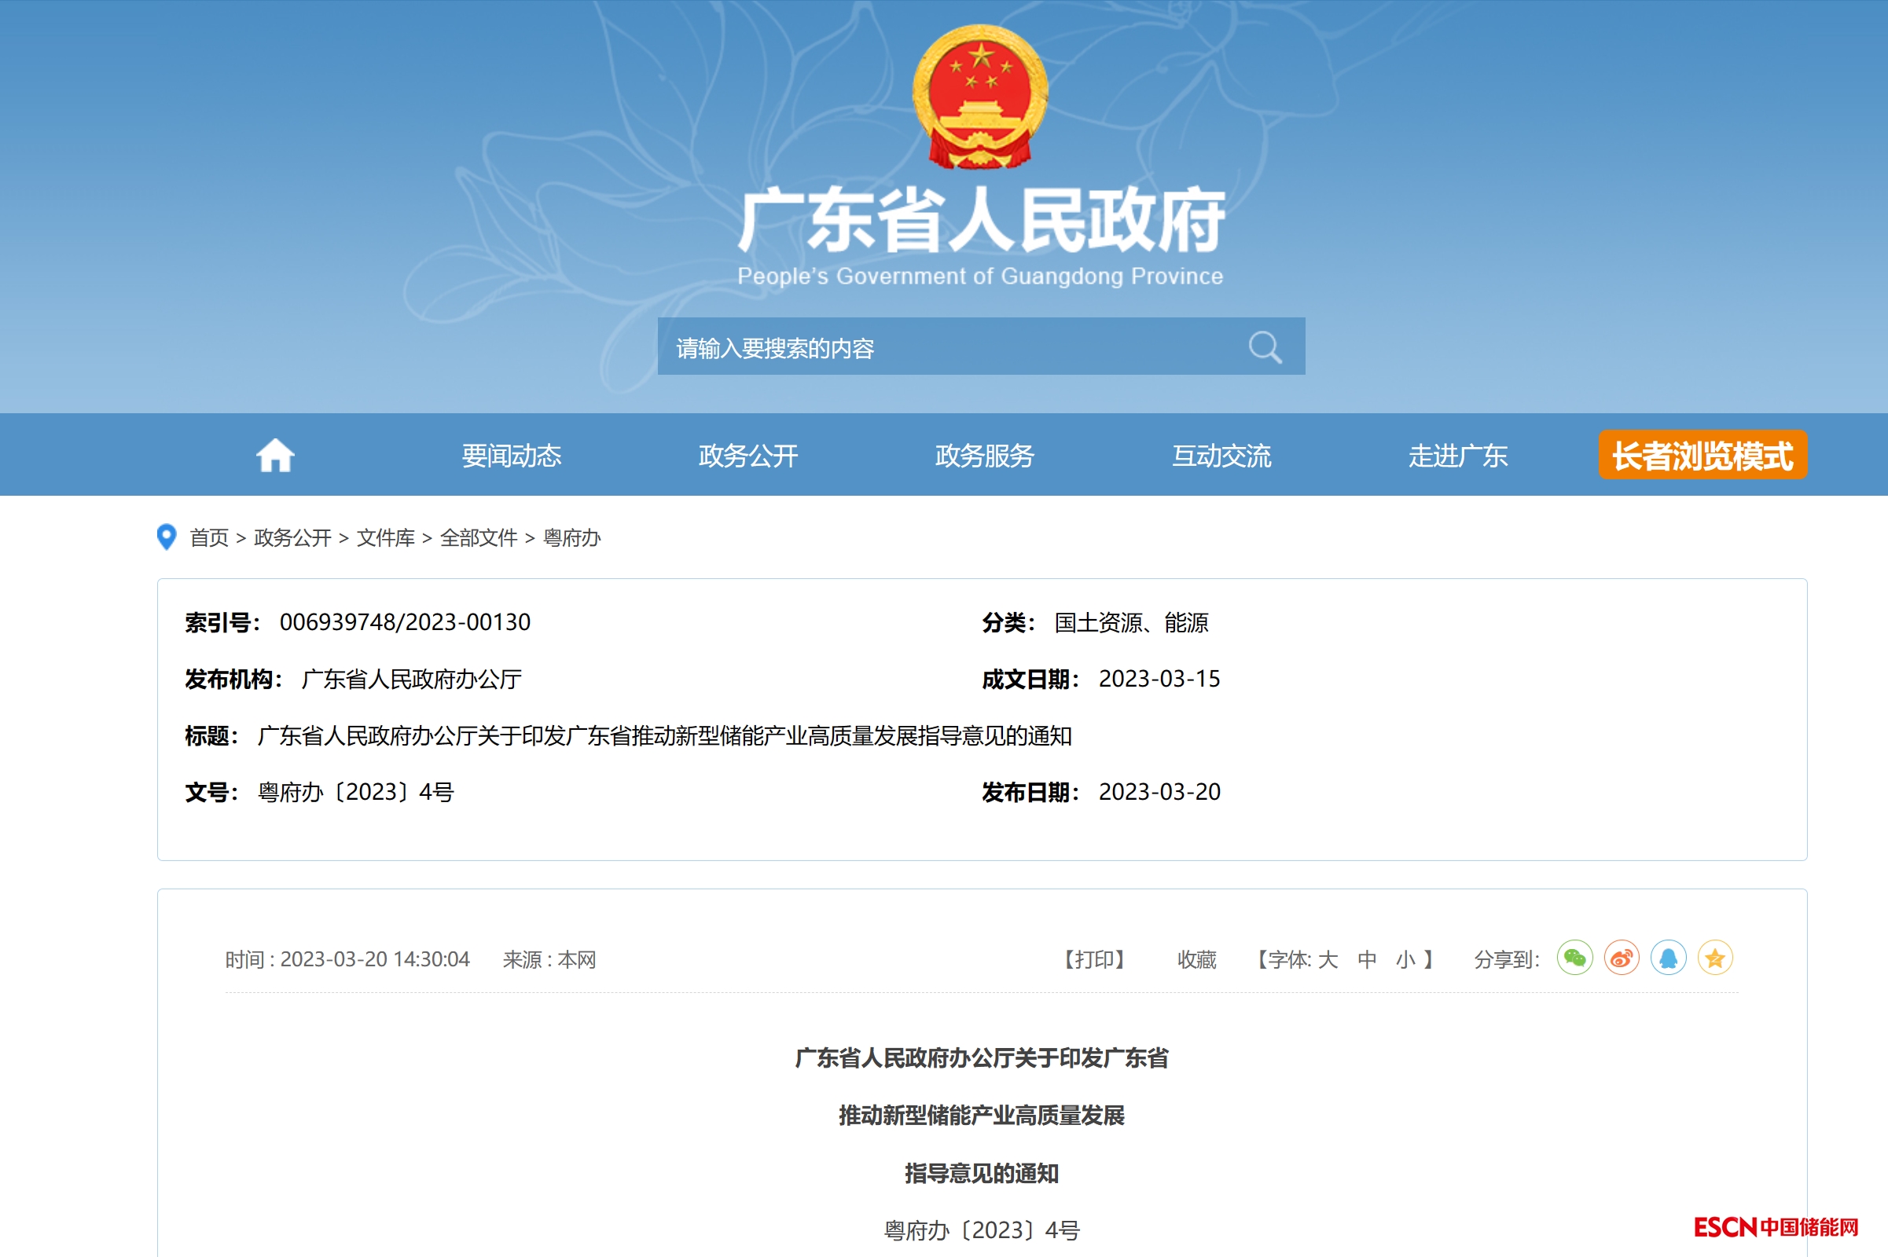Open the 政务服务 navigation item

984,456
